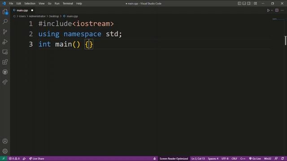Click line number 3 in the gutter
This screenshot has width=287, height=161.
(31, 44)
